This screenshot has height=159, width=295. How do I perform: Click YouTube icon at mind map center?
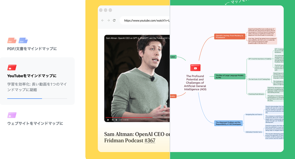[x=195, y=68]
